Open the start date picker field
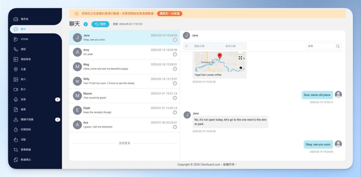Screen dimensions: 361x177 pos(200,46)
